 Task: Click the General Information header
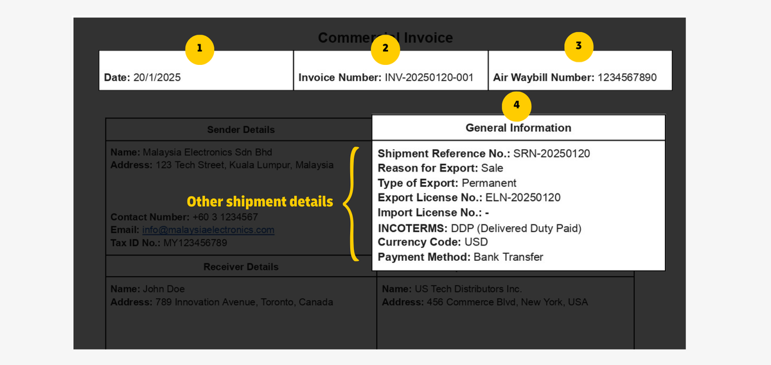click(x=518, y=128)
